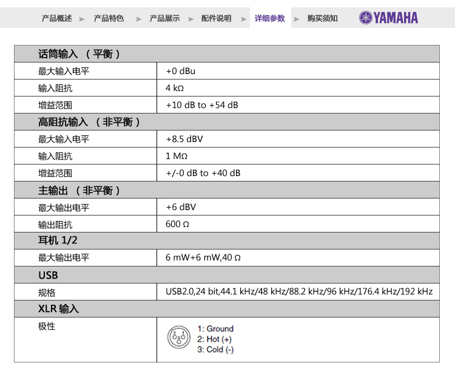
Task: Open the 购买须知 tab
Action: [x=322, y=18]
